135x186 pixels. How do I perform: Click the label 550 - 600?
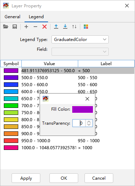88,85
